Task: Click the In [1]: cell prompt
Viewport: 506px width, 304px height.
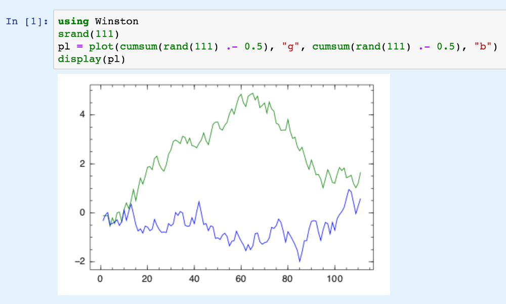Action: click(x=27, y=22)
